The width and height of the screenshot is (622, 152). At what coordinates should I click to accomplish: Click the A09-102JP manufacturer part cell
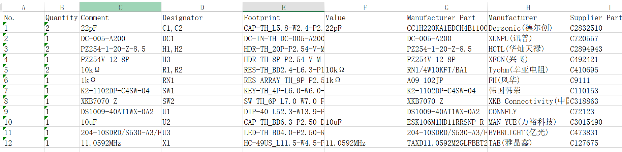pyautogui.click(x=446, y=81)
